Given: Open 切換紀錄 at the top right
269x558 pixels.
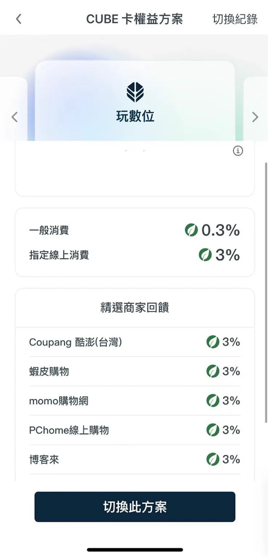Looking at the screenshot, I should pyautogui.click(x=235, y=20).
